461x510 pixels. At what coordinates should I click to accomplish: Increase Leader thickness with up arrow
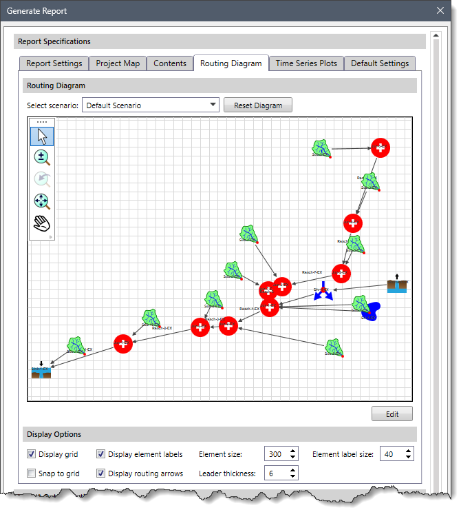point(292,470)
